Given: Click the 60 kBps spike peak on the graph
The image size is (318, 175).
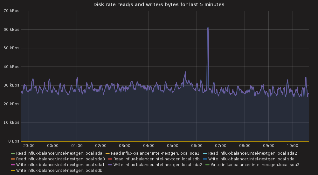Looking at the screenshot, I should [x=208, y=28].
